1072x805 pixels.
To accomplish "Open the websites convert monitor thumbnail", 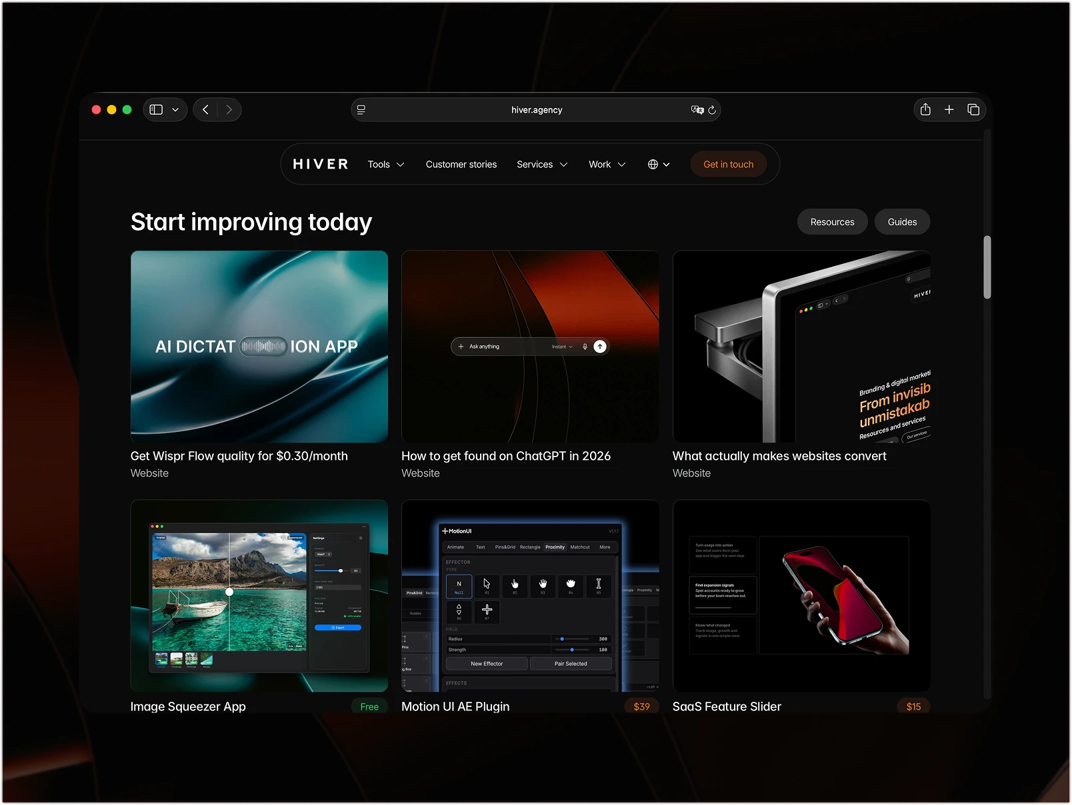I will [801, 347].
